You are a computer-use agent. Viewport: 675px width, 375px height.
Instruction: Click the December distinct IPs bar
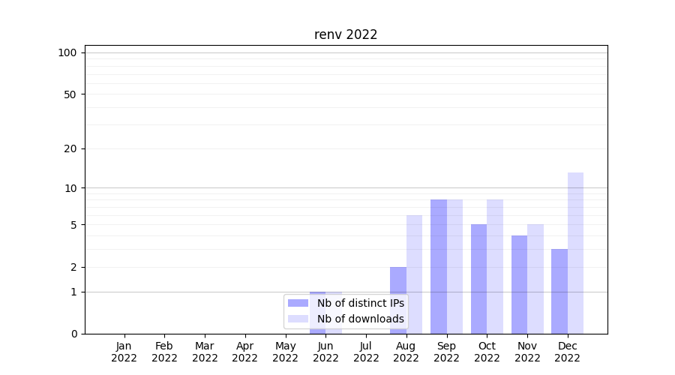coord(559,291)
